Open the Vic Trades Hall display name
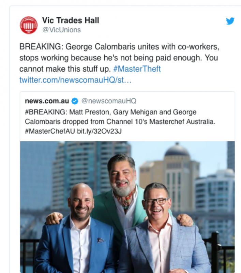 (71, 20)
